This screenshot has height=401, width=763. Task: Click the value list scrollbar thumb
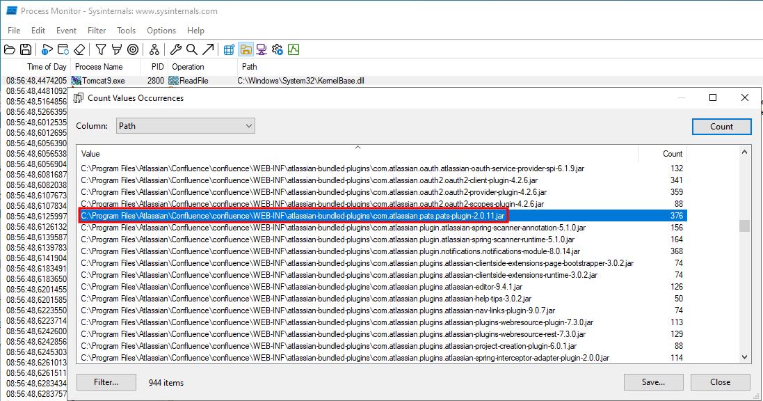pyautogui.click(x=744, y=226)
